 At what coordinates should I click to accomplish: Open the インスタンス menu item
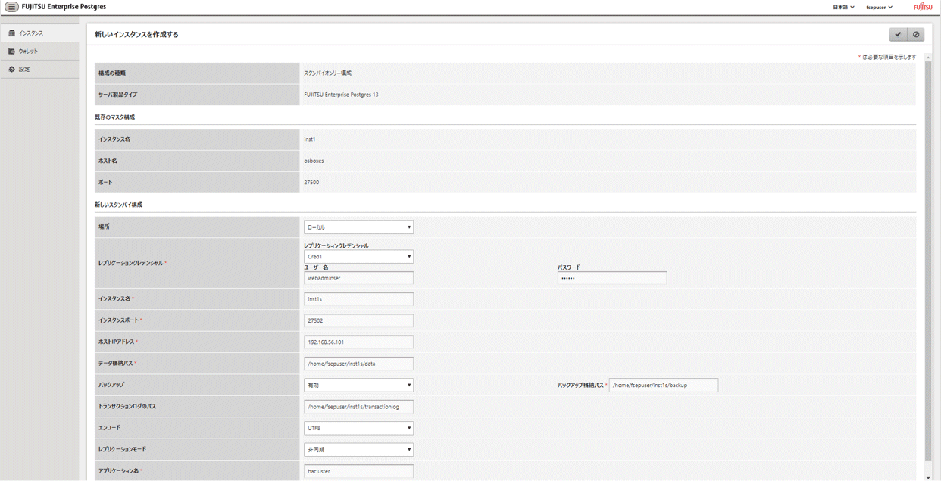(39, 33)
